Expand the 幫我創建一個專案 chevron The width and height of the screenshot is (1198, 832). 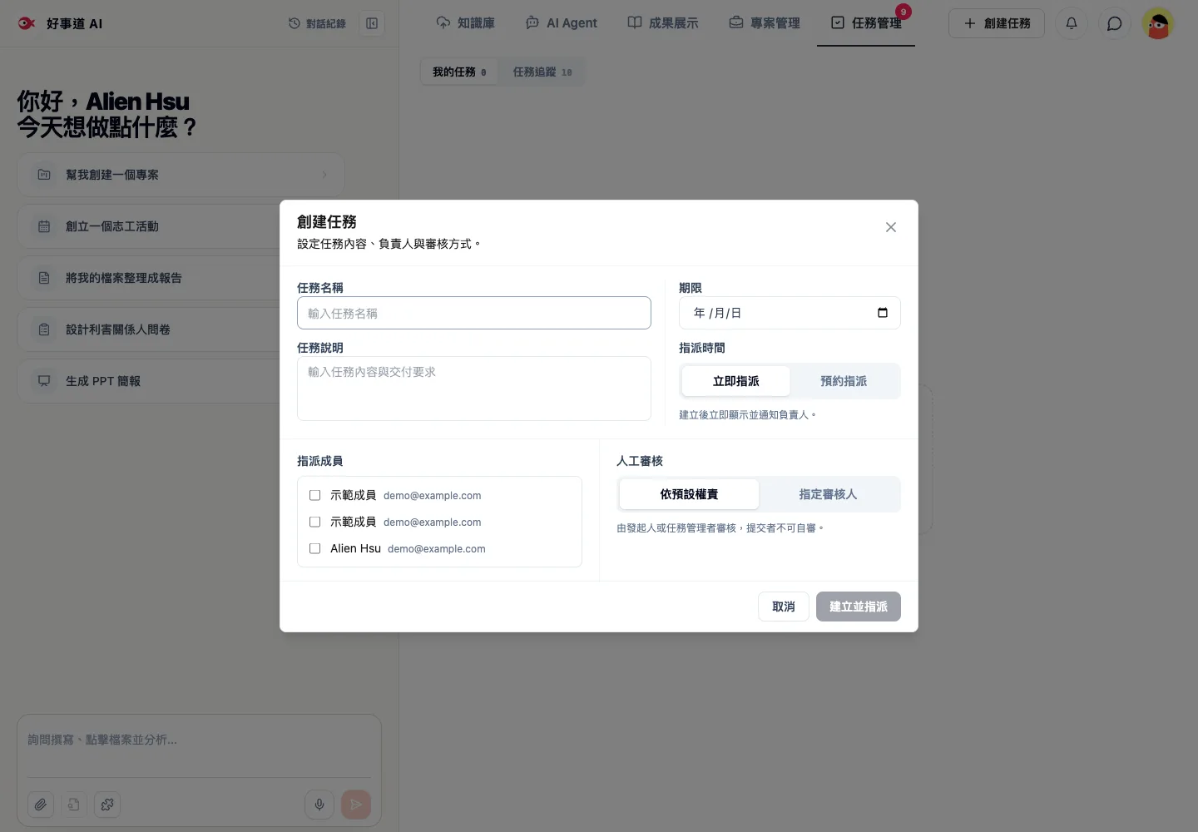coord(324,175)
